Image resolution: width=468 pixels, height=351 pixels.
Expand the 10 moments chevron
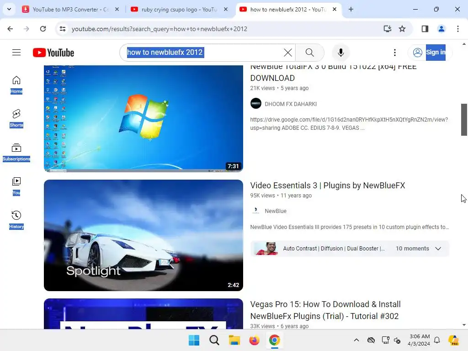(x=438, y=249)
